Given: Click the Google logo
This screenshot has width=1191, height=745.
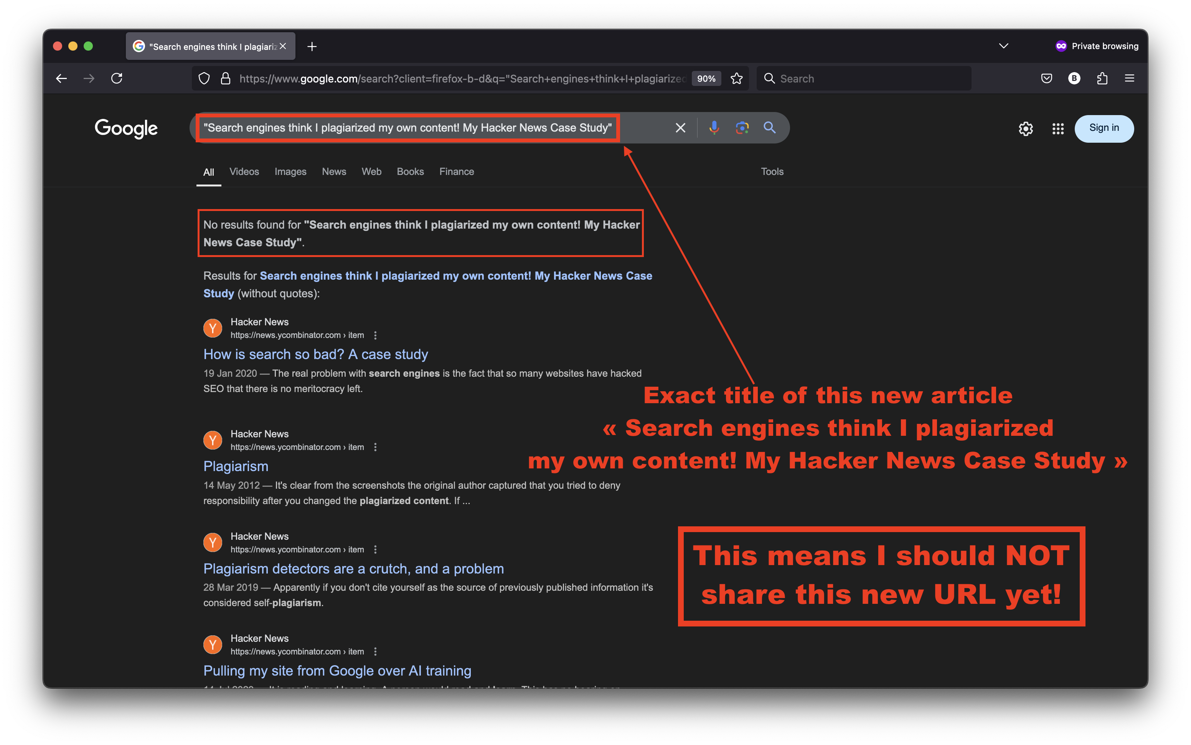Looking at the screenshot, I should coord(126,129).
